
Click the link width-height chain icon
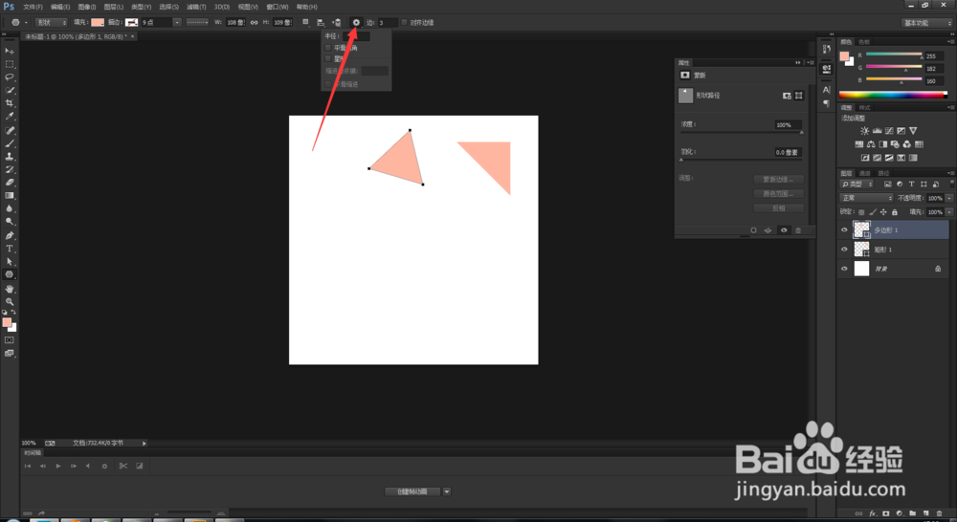[x=254, y=23]
